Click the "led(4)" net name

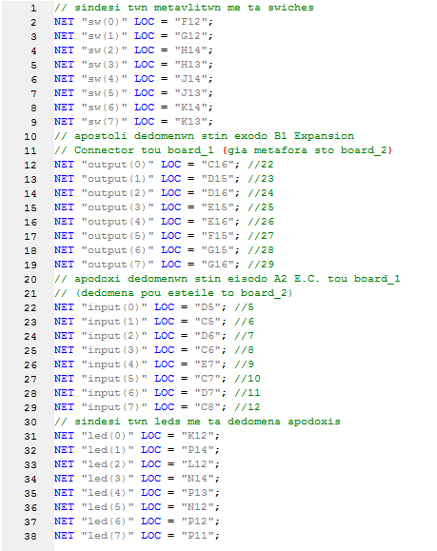(108, 493)
